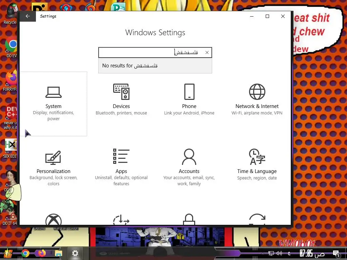Open Gaming Xbox icon
This screenshot has height=260, width=347.
pyautogui.click(x=54, y=219)
